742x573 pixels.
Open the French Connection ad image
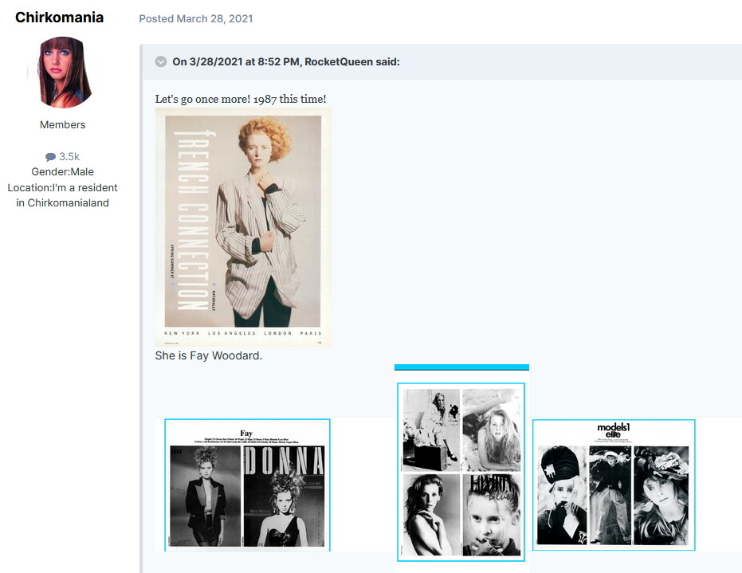click(x=243, y=227)
